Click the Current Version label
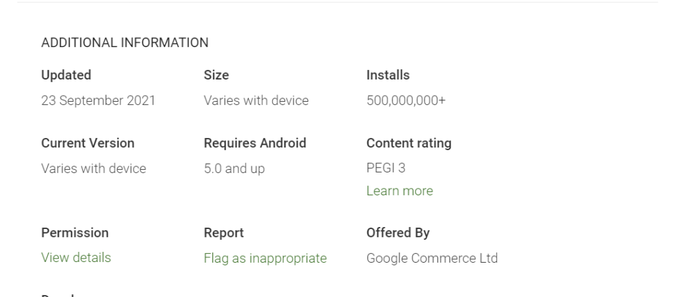The image size is (674, 297). click(x=88, y=143)
